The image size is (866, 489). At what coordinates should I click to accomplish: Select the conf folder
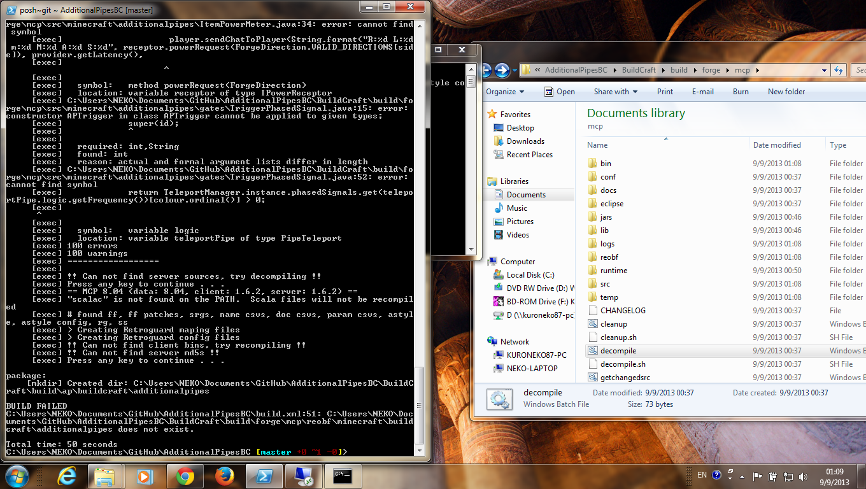coord(608,177)
